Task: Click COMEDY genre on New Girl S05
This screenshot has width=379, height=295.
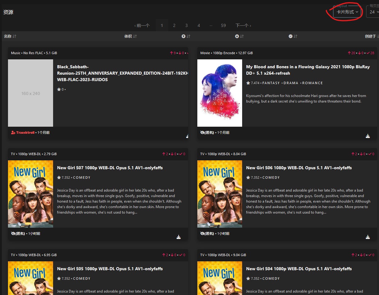Action: click(x=82, y=278)
